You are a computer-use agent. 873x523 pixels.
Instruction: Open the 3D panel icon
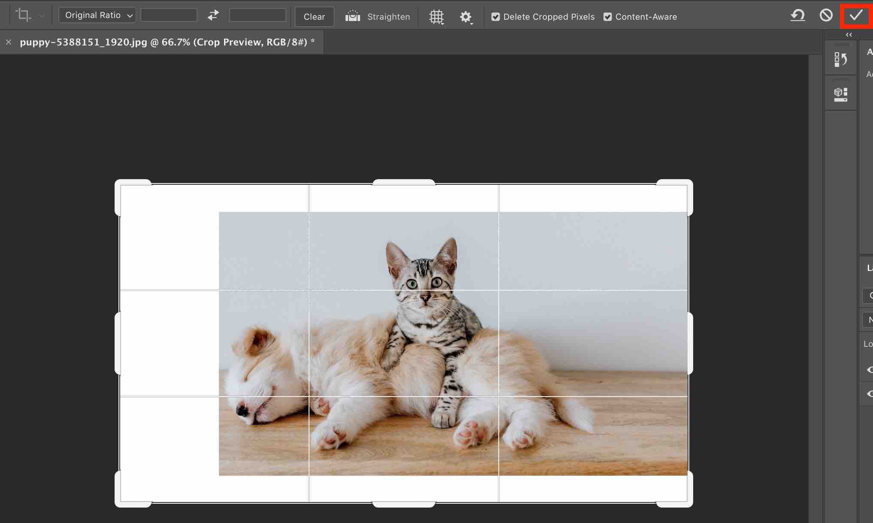840,94
